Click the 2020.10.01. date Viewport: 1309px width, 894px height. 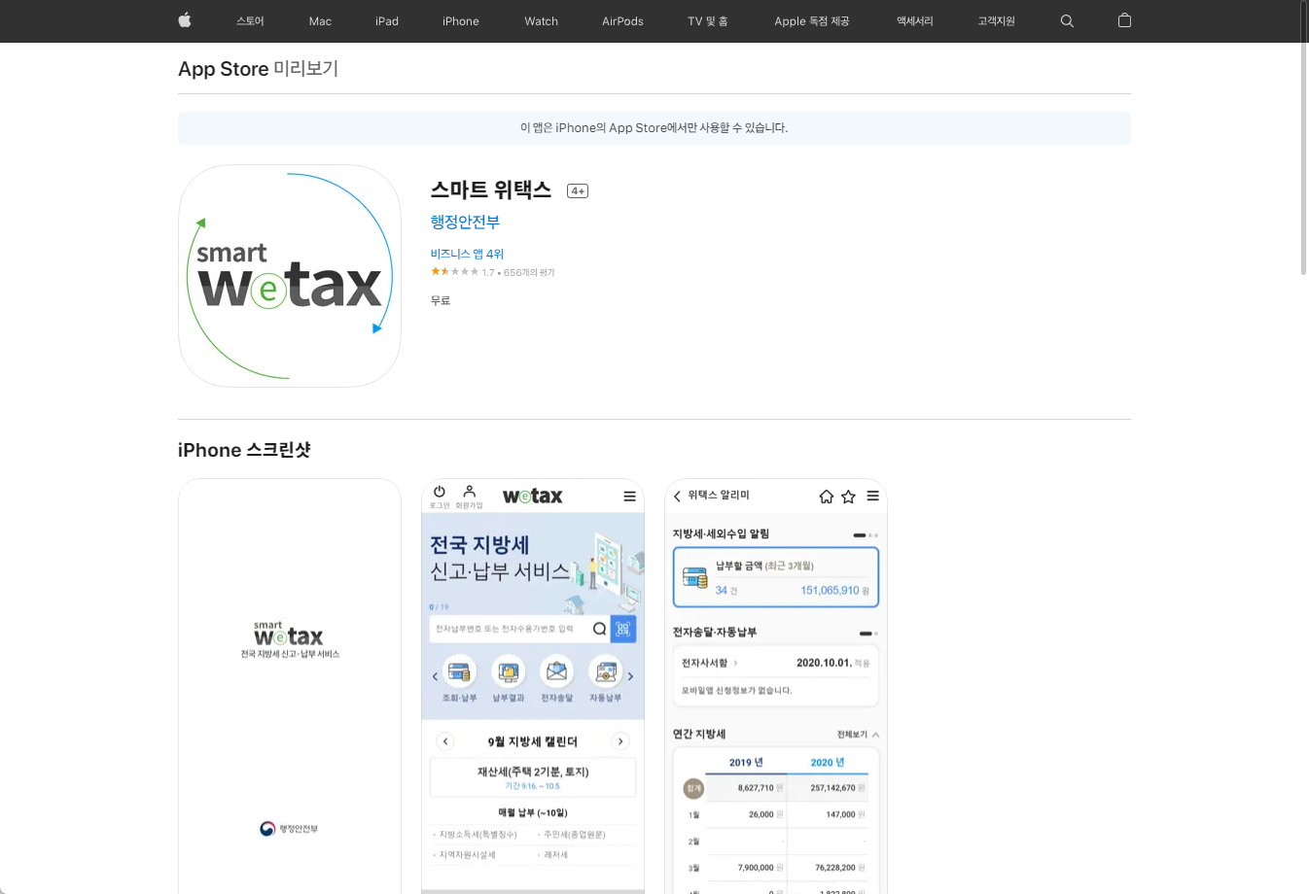click(824, 663)
